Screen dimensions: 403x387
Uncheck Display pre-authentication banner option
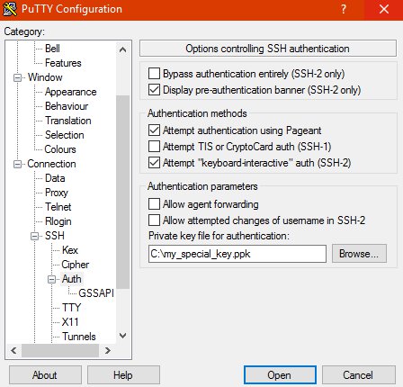pos(154,90)
